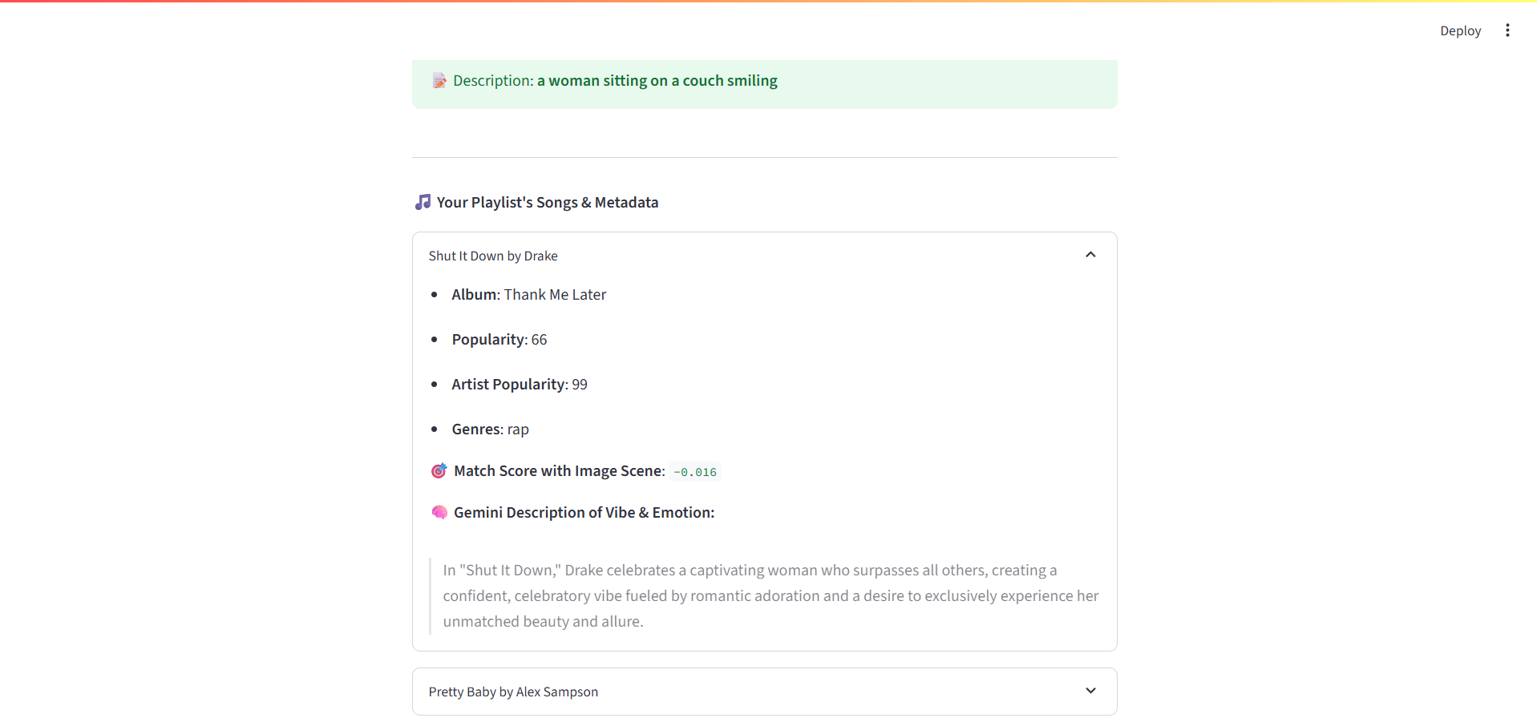
Task: Click the Match Score with Image Scene label
Action: (x=559, y=471)
